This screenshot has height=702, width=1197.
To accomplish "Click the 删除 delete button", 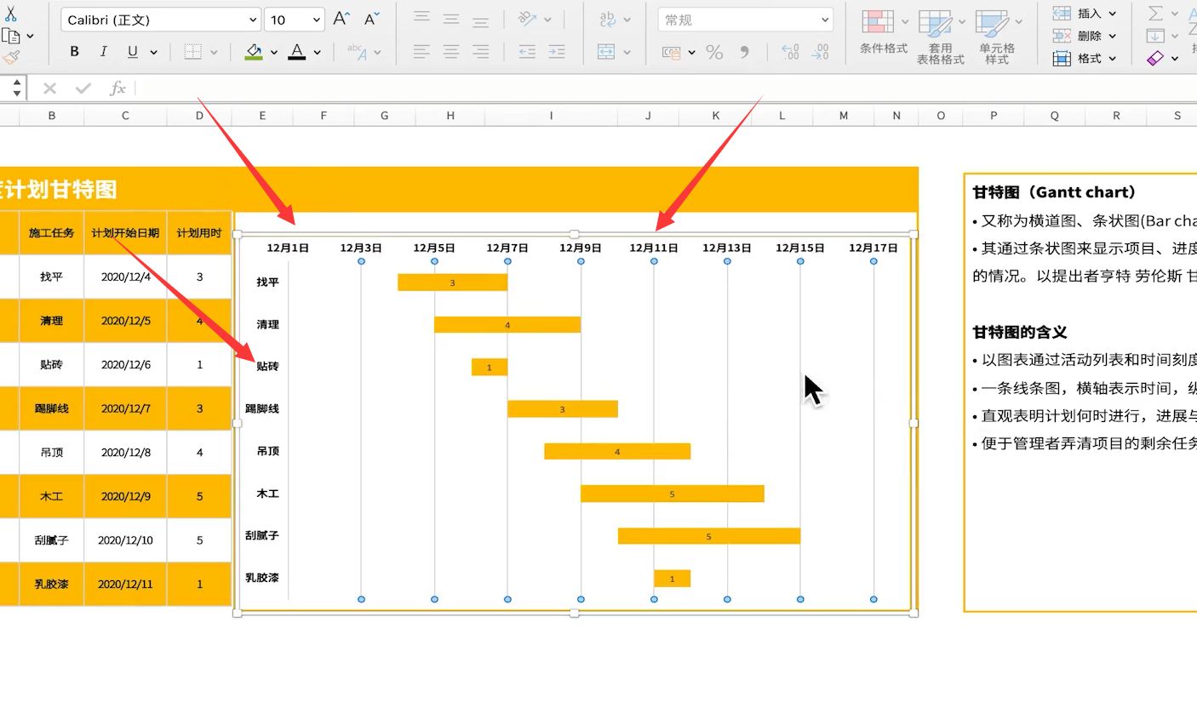I will [1089, 36].
